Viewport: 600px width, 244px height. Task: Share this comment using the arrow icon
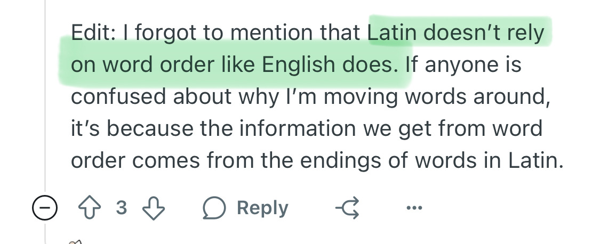(x=348, y=208)
